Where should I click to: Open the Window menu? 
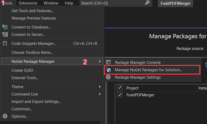51,3
